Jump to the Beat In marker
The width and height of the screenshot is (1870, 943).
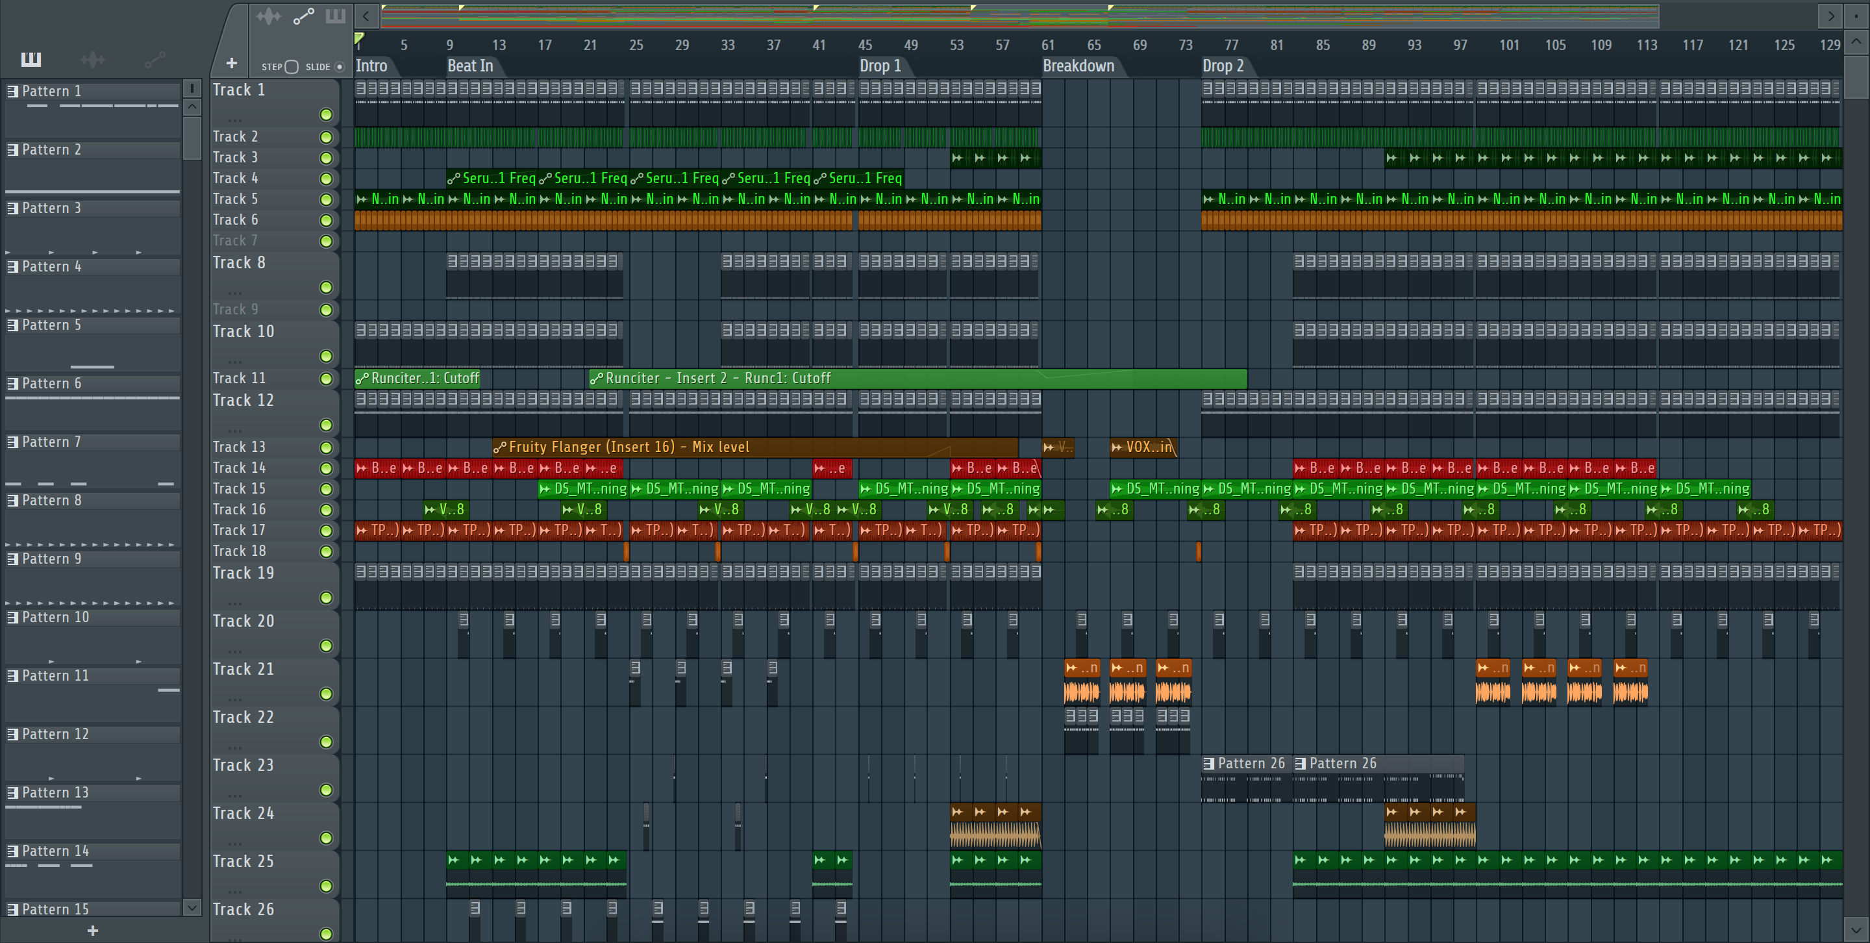coord(469,66)
